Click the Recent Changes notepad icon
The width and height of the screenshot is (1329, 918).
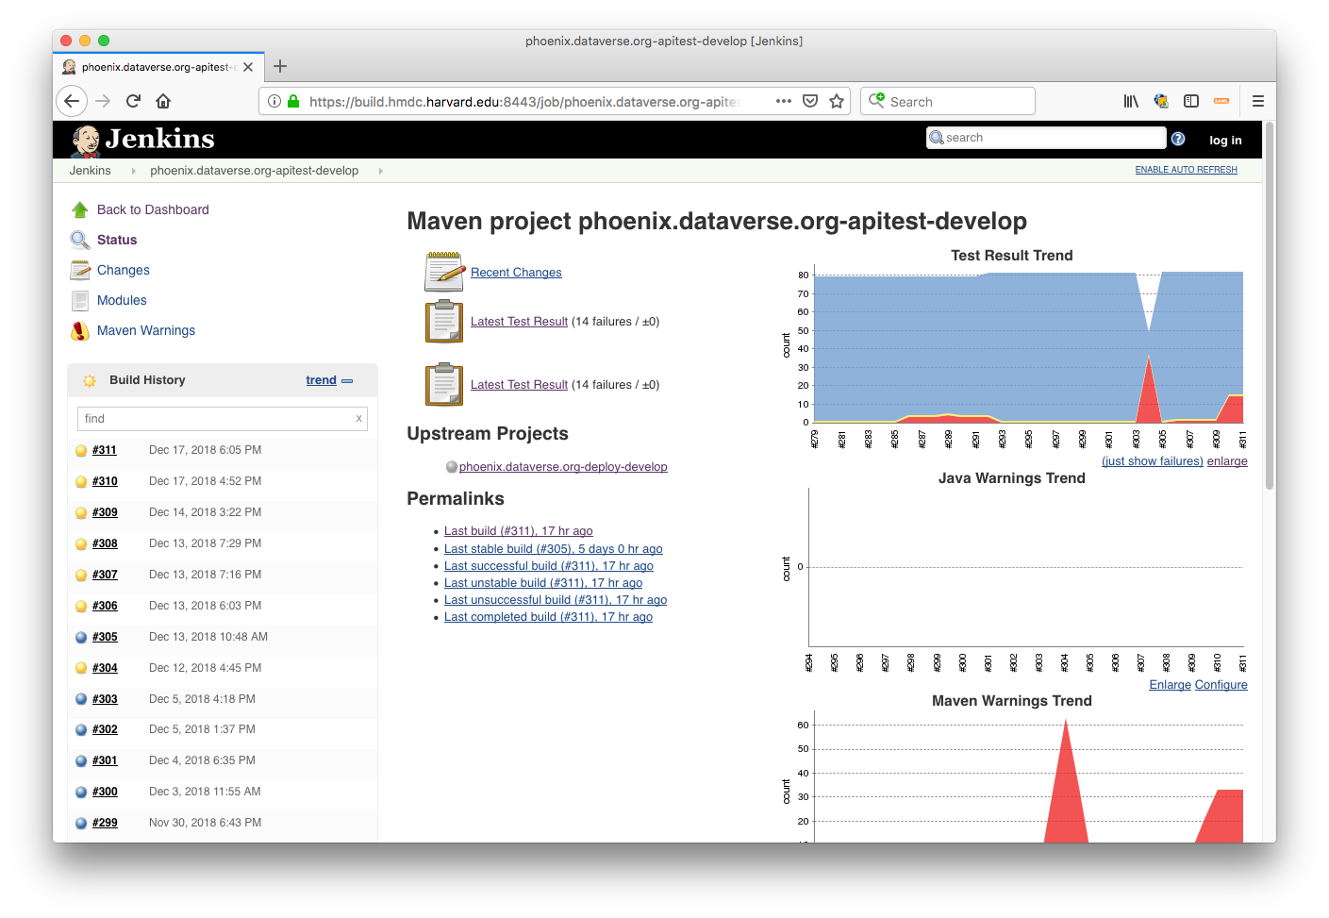(445, 272)
